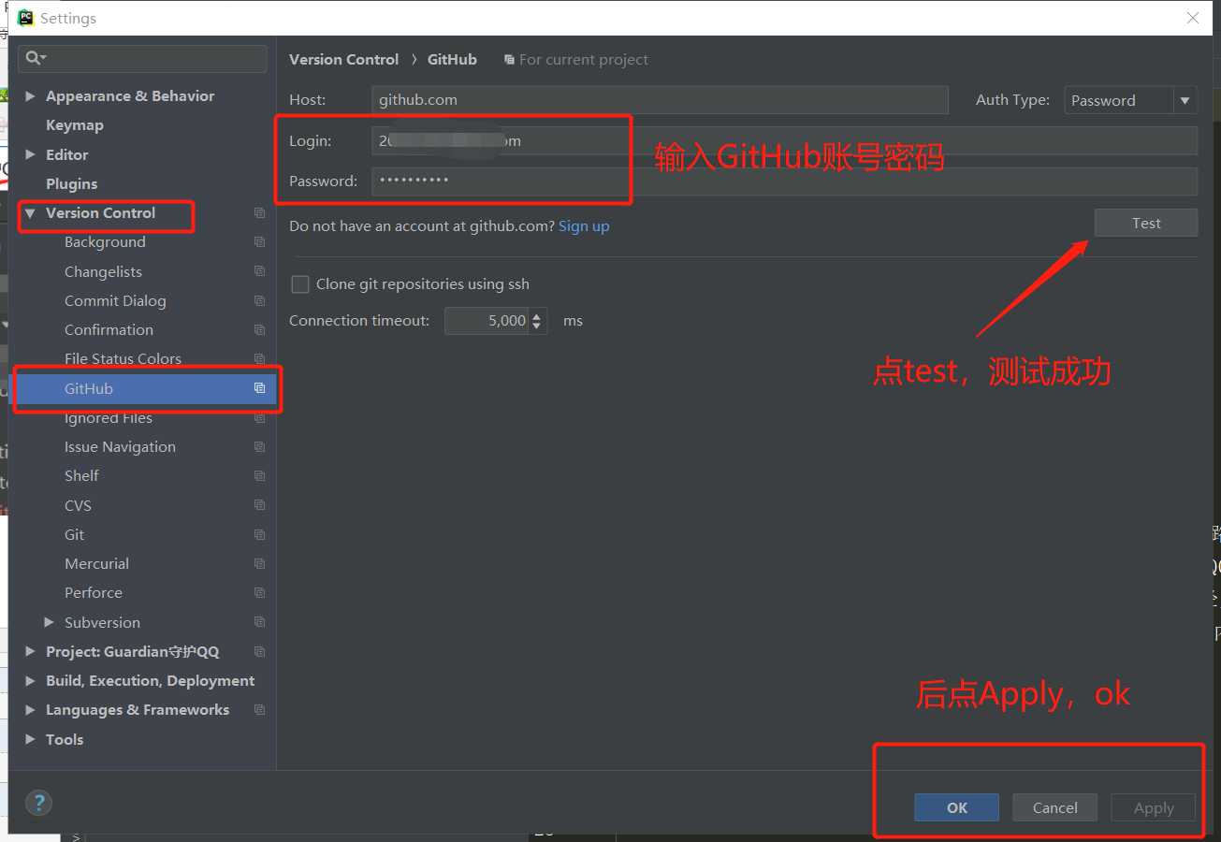Image resolution: width=1221 pixels, height=842 pixels.
Task: Click into the Password input field
Action: pyautogui.click(x=784, y=181)
